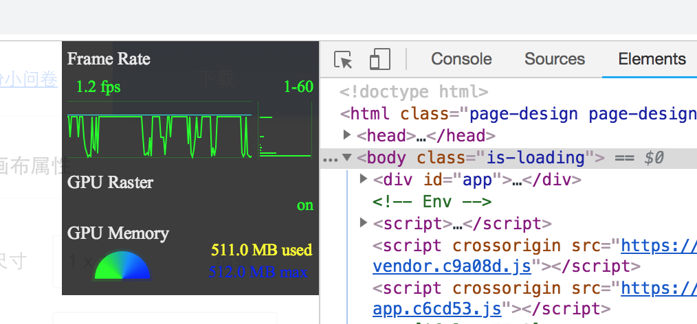
Task: Click the src URL on app script line
Action: (659, 288)
